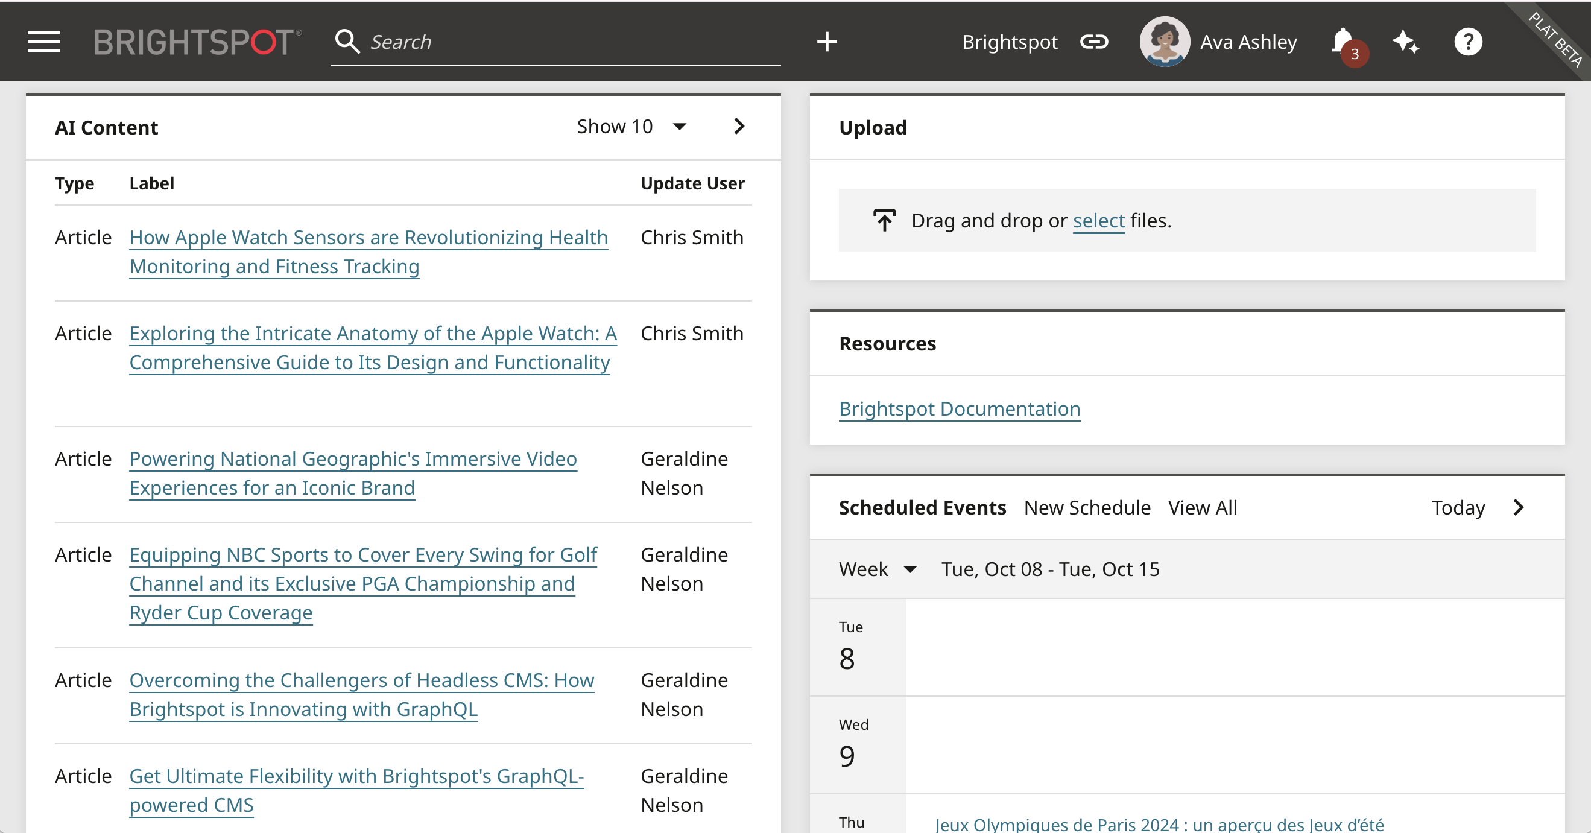Open Ava Ashley's profile avatar
This screenshot has width=1591, height=833.
1164,42
